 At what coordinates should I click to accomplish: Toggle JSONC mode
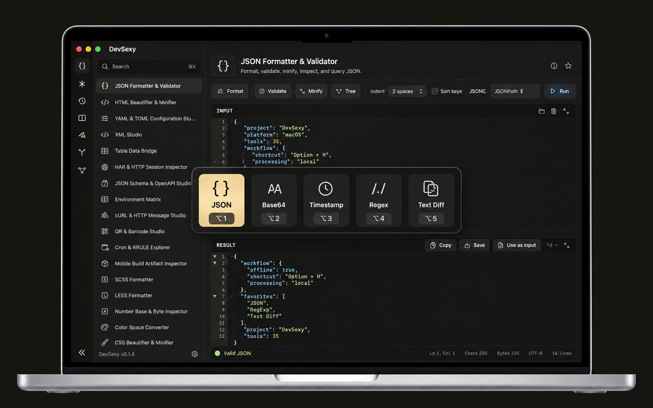coord(478,91)
